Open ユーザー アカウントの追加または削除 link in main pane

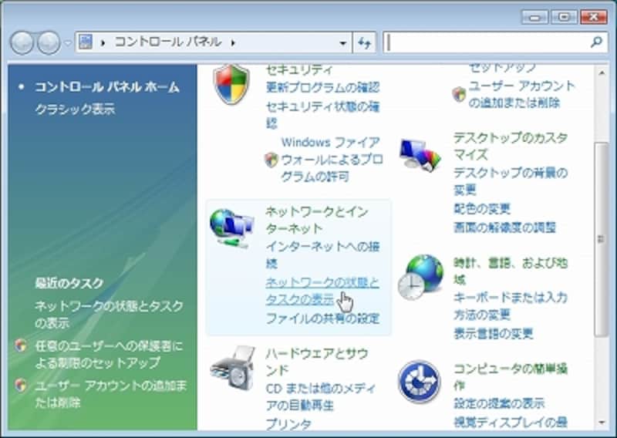(x=521, y=94)
